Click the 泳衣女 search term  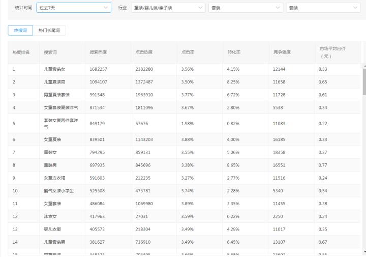click(x=51, y=216)
